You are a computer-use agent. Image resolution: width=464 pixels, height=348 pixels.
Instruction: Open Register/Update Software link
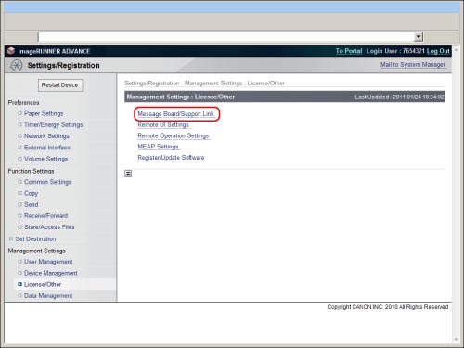tap(171, 158)
